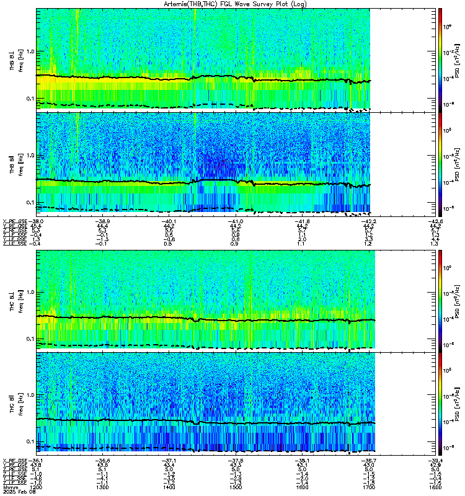Click the '0.1' frequency tick of THC B⊥ panel

point(30,339)
